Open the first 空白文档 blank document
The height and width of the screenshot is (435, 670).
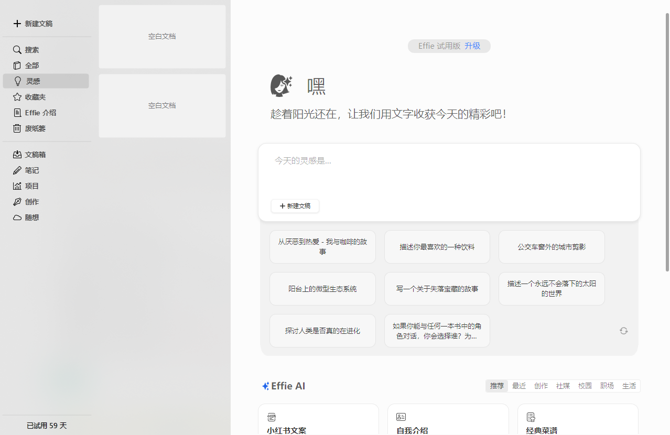(161, 36)
